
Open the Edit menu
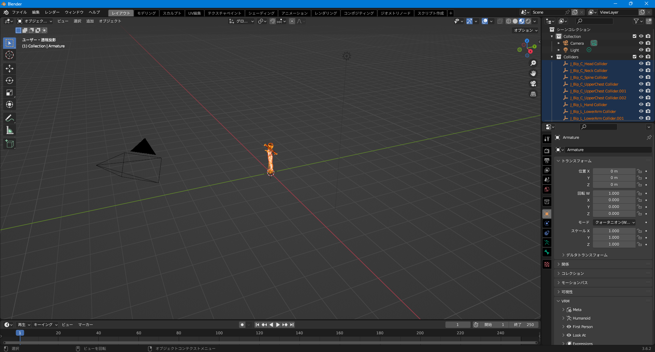click(36, 12)
